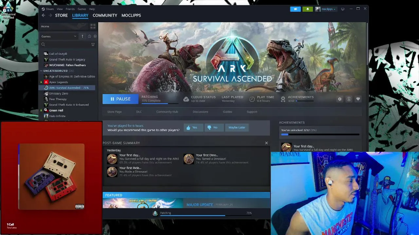Open the green notifications bell

tap(307, 9)
